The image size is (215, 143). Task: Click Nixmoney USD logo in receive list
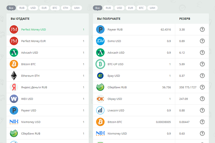pos(100,133)
